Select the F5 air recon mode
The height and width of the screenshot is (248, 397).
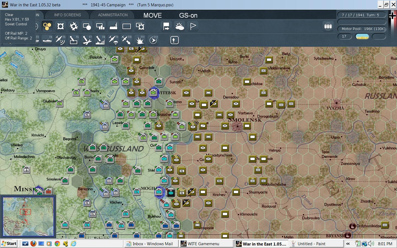point(60,40)
